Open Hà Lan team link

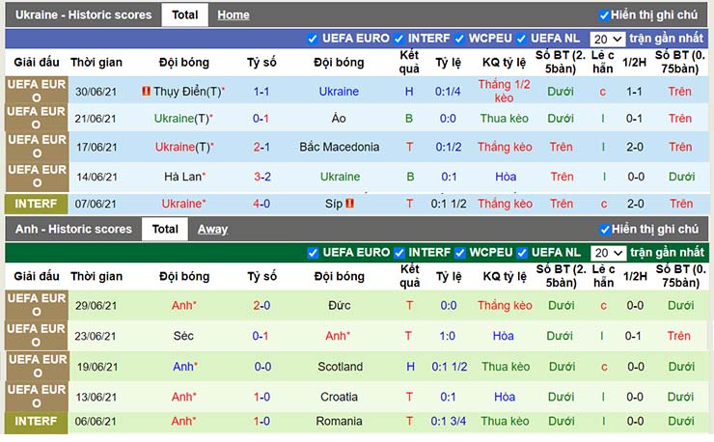click(x=182, y=177)
